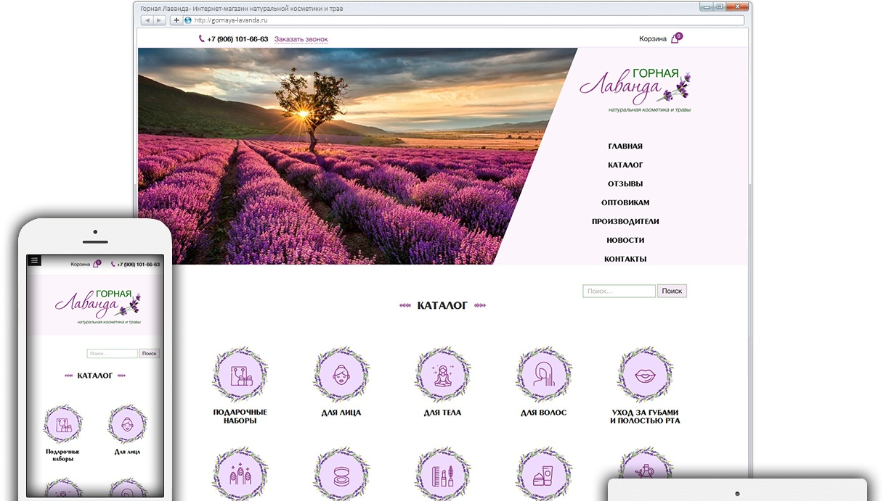Click the КАТАЛОГ heading on the phone
Image resolution: width=886 pixels, height=501 pixels.
95,376
